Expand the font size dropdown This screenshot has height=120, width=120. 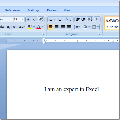click(23, 19)
